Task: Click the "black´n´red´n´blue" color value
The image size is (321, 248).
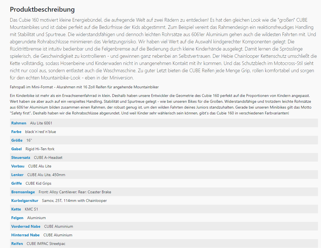Action: tap(42, 132)
